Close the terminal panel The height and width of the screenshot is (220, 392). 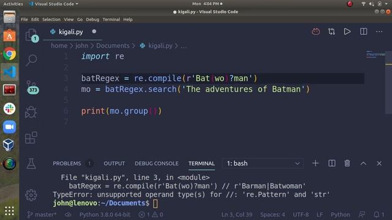coord(379,163)
